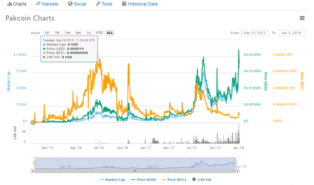Toggle the Price (USD) series in legend

[x=143, y=180]
